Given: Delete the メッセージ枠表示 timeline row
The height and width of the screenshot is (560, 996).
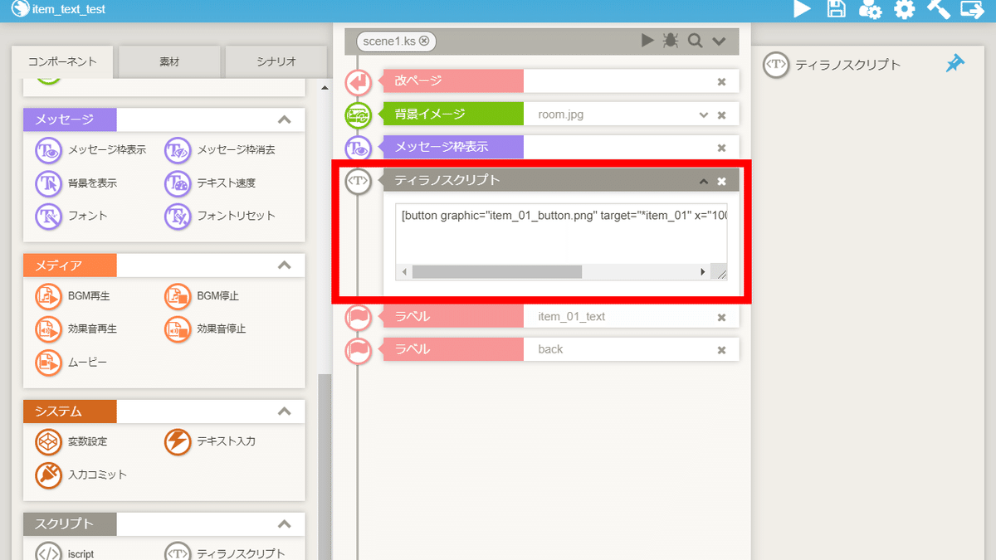Looking at the screenshot, I should 721,149.
